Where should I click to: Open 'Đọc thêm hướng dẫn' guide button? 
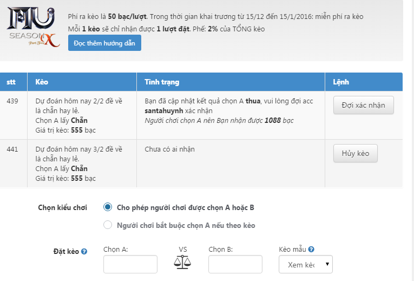[104, 43]
